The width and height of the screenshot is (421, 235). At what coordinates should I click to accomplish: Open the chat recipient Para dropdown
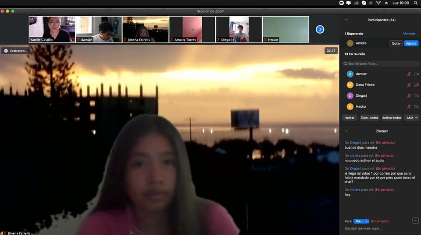361,221
